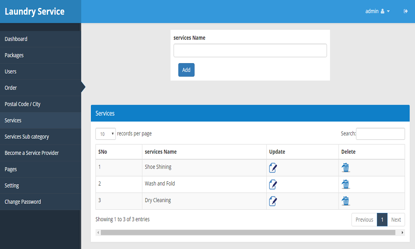Go to Packages in sidebar
Screen dimensions: 415x249
[14, 55]
